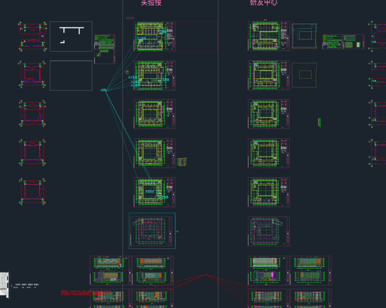Select the third red outline drawing in left column

tap(32, 113)
